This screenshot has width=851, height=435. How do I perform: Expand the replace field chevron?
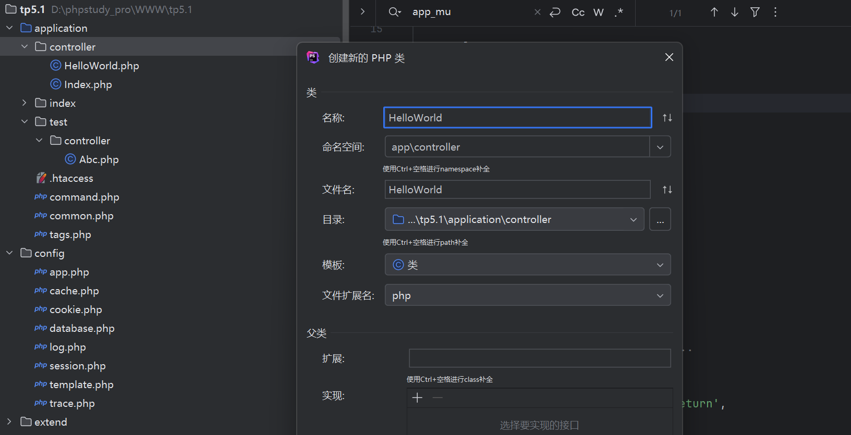point(362,12)
